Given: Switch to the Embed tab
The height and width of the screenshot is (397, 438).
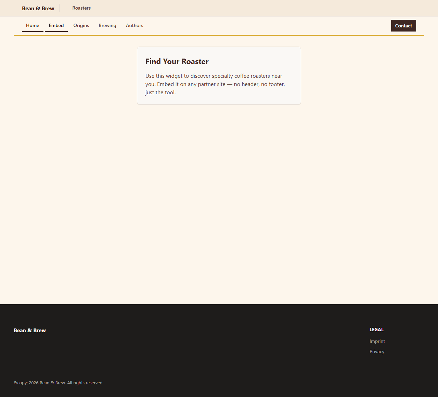Looking at the screenshot, I should coord(56,25).
